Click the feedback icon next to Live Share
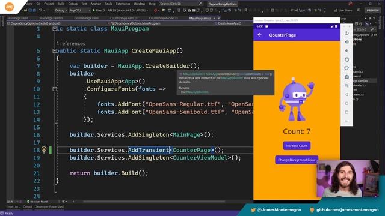This screenshot has width=385, height=216. pos(359,10)
